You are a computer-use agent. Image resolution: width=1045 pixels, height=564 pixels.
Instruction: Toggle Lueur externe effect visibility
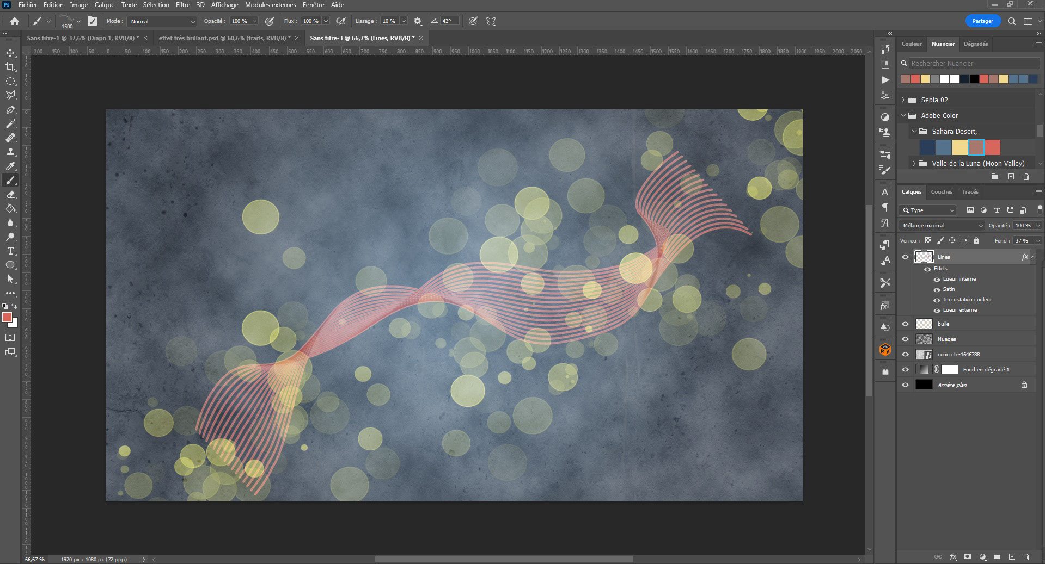click(x=937, y=311)
